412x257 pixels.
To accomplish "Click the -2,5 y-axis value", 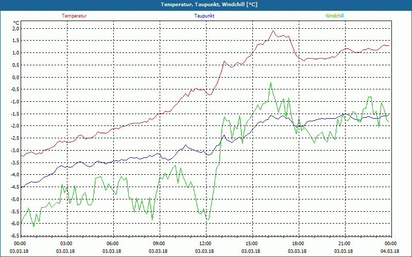I will pyautogui.click(x=15, y=138).
